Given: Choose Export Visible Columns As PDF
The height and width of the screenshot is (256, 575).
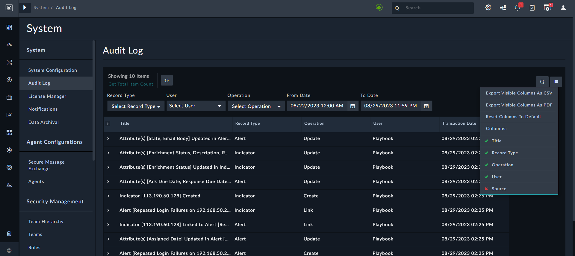Looking at the screenshot, I should 519,105.
